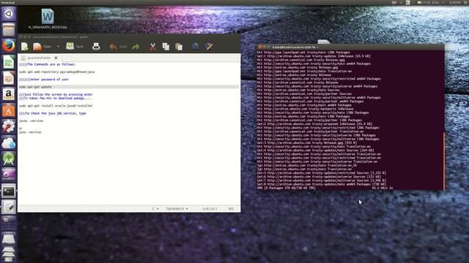The height and width of the screenshot is (263, 469).
Task: Close the terminal window
Action: tap(260, 47)
